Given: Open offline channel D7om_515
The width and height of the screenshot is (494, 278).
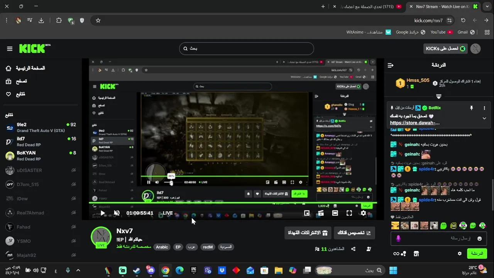Looking at the screenshot, I should [x=41, y=185].
